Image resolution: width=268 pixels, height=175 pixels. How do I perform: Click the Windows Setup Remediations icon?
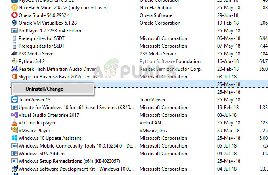click(15, 161)
